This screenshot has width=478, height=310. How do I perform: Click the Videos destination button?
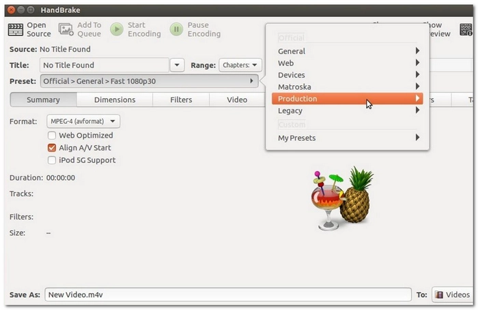click(452, 294)
